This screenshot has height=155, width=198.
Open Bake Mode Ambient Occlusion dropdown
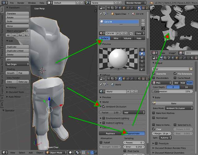(179, 108)
